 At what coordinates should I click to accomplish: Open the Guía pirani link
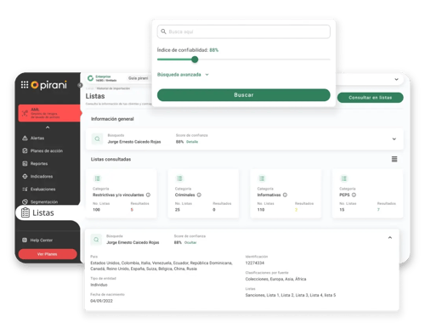138,78
